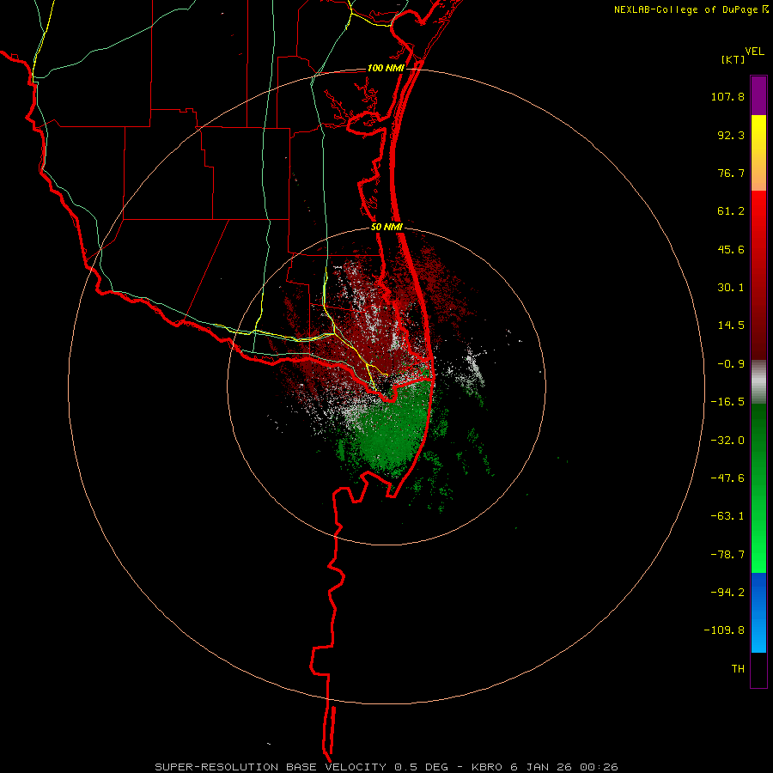Click the gray near-zero segment of the colorbar

[x=758, y=382]
